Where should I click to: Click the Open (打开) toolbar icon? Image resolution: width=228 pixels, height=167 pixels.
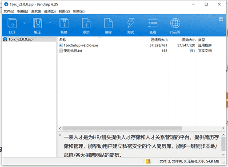coord(12,23)
